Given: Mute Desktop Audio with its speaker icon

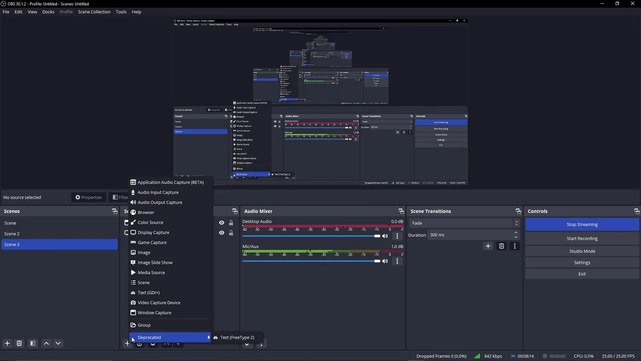Looking at the screenshot, I should tap(385, 236).
